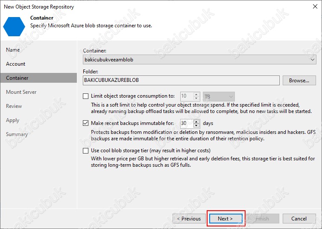Go to the Account wizard step
This screenshot has height=229, width=322.
click(x=16, y=64)
